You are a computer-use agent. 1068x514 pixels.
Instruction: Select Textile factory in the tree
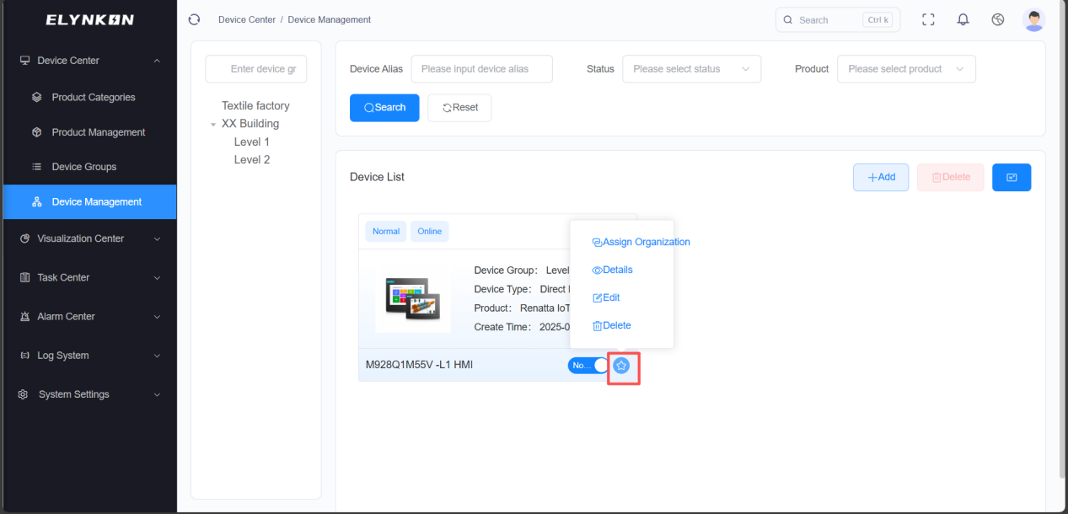click(255, 105)
